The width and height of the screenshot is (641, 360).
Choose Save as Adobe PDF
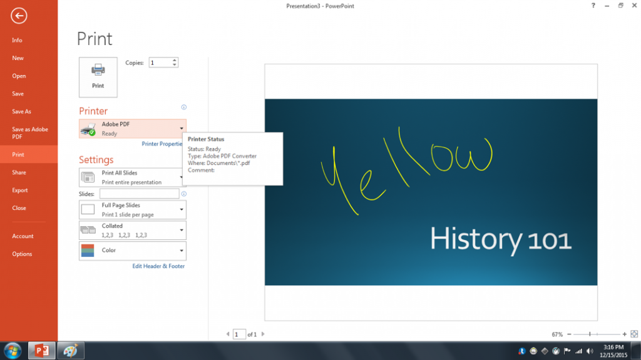tap(29, 133)
